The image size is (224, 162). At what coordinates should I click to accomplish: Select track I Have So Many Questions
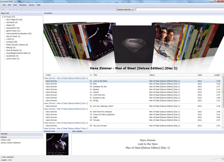[x=133, y=115]
